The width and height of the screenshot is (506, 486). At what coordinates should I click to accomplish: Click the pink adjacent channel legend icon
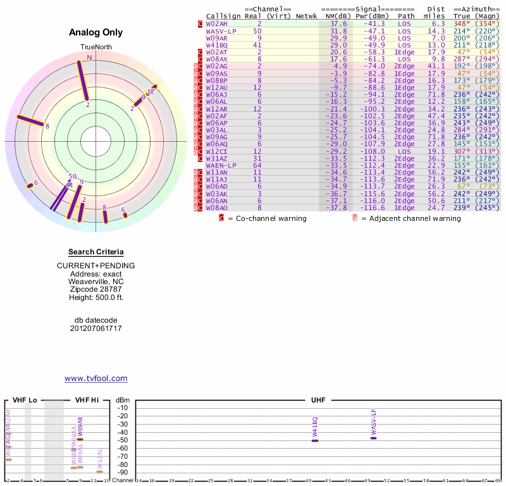point(355,218)
